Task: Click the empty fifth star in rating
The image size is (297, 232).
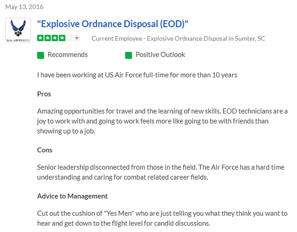Action: click(x=69, y=39)
